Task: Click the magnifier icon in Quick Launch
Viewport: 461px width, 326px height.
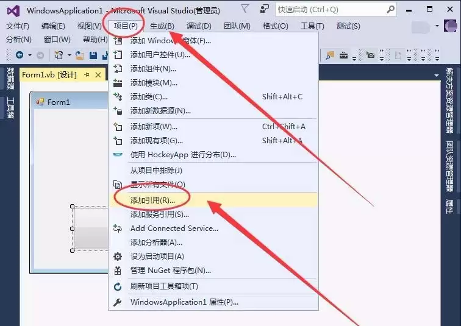Action: [390, 9]
